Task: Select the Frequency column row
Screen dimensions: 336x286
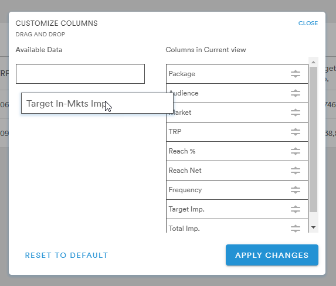Action: pos(237,190)
